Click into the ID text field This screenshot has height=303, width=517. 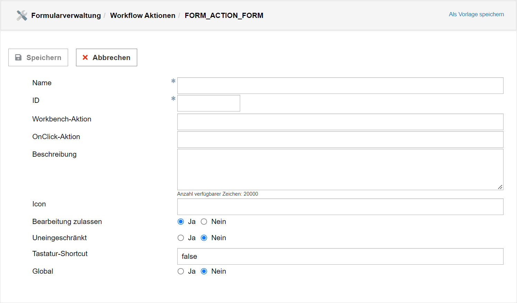pyautogui.click(x=208, y=103)
